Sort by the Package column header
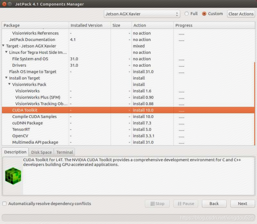This screenshot has height=224, width=257. 35,25
